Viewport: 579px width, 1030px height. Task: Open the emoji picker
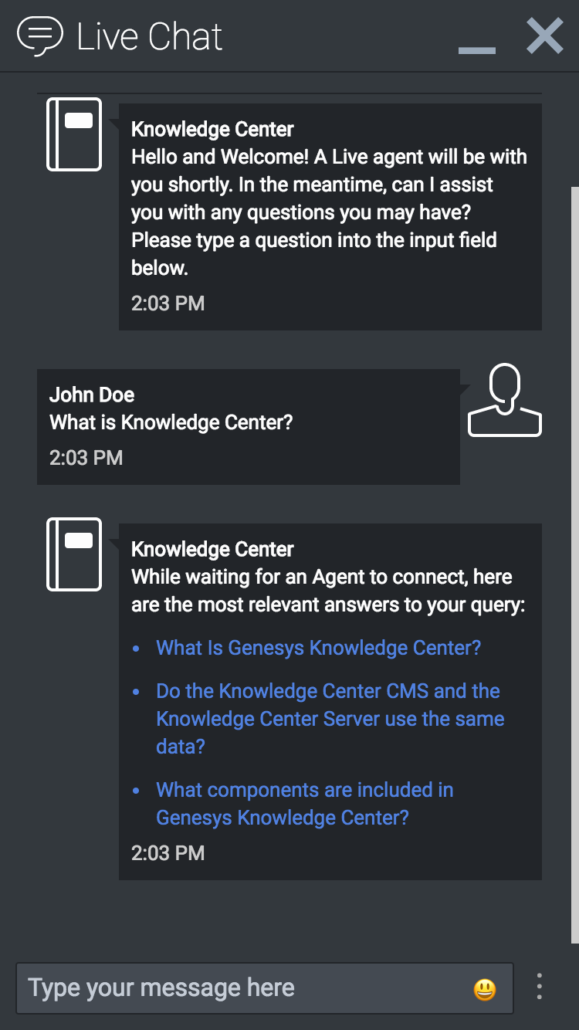[x=484, y=989]
